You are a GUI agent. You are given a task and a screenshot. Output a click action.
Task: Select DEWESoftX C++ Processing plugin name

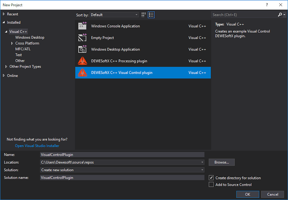pos(119,61)
